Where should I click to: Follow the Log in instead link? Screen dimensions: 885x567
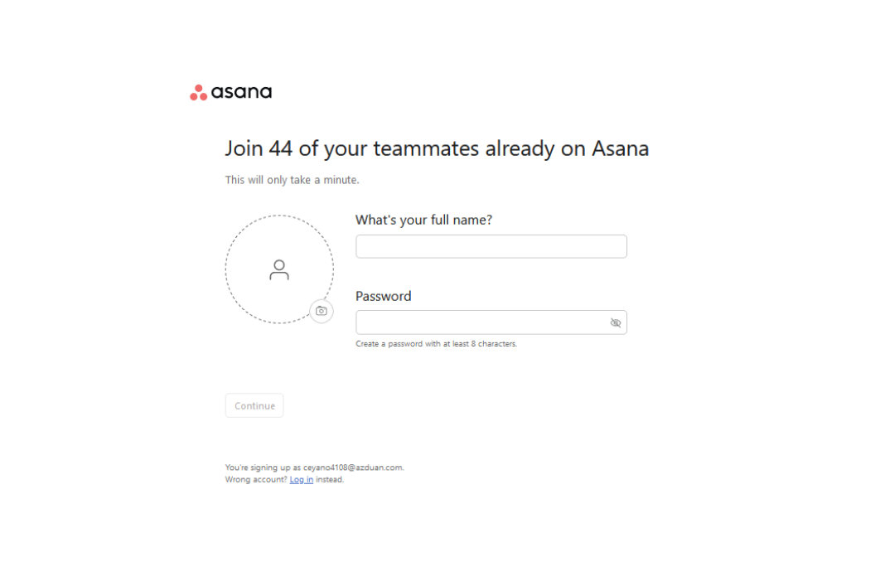click(301, 479)
